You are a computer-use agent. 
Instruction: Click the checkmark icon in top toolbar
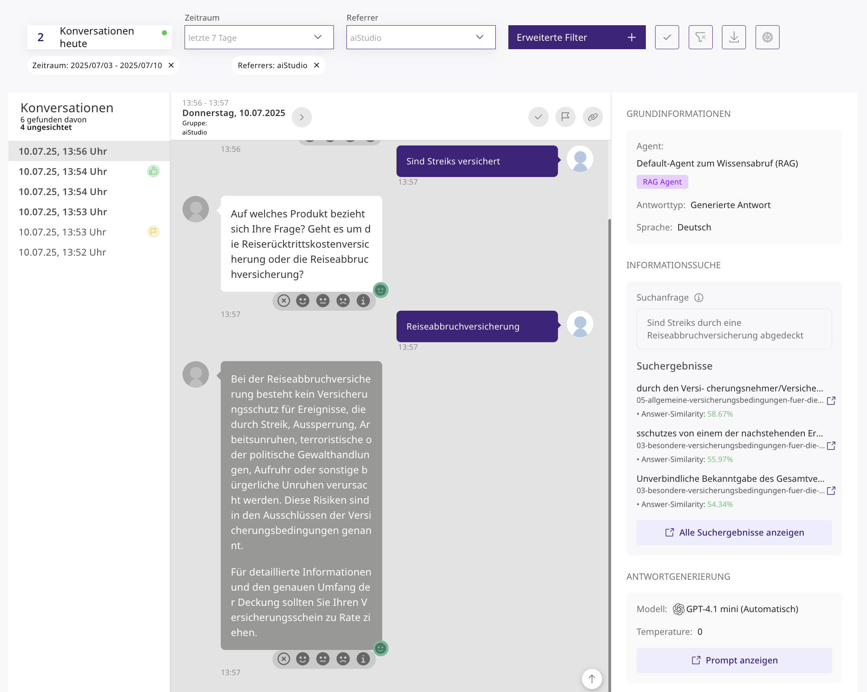pos(667,37)
